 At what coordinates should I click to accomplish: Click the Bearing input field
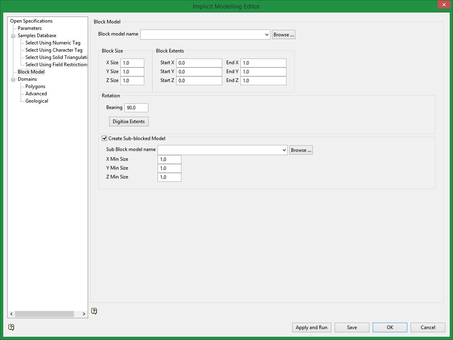pos(136,107)
